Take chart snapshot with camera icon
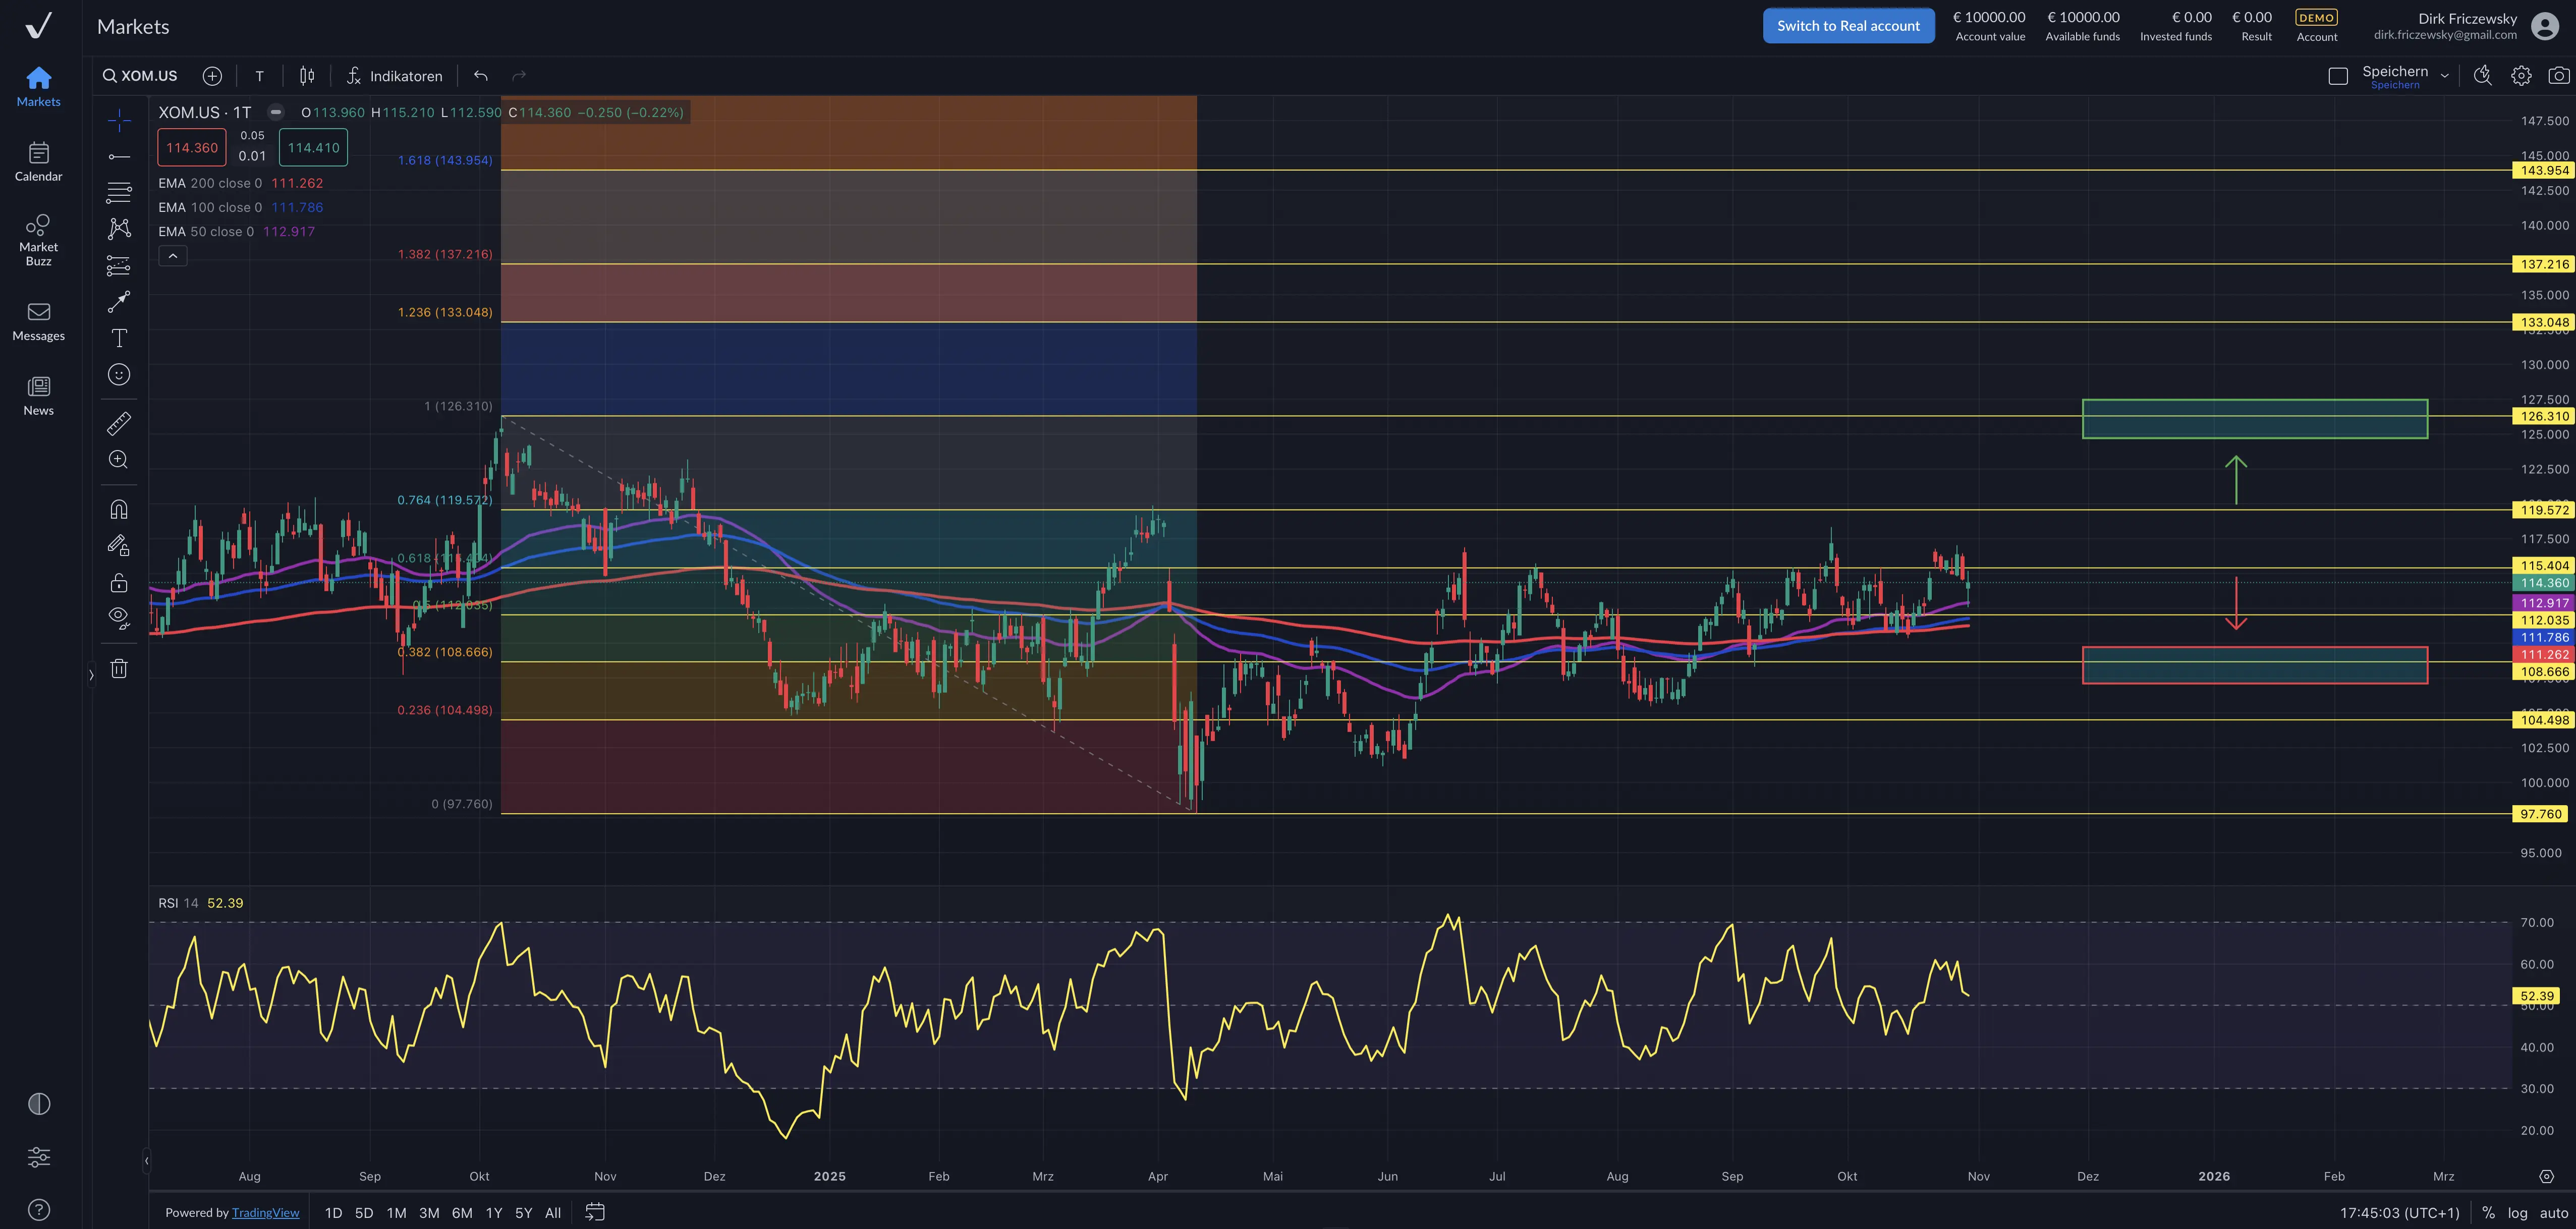 2558,76
